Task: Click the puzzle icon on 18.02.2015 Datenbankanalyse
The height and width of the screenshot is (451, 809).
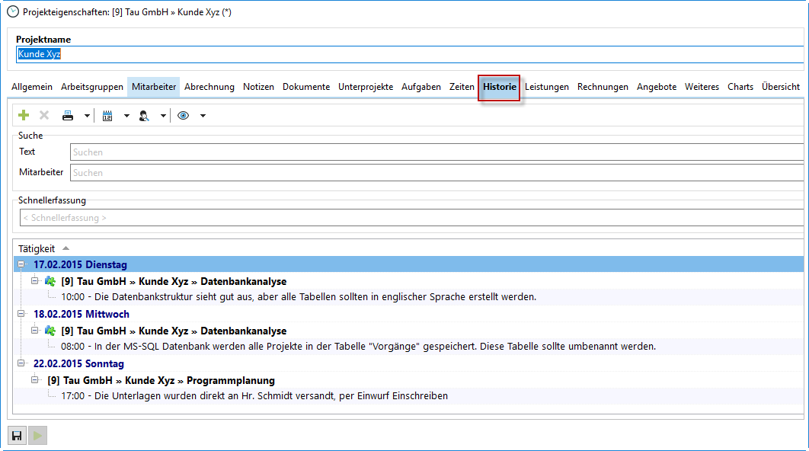Action: click(50, 331)
